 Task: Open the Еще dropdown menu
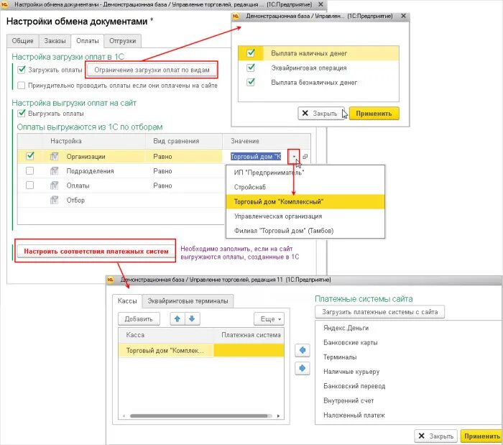pyautogui.click(x=269, y=319)
